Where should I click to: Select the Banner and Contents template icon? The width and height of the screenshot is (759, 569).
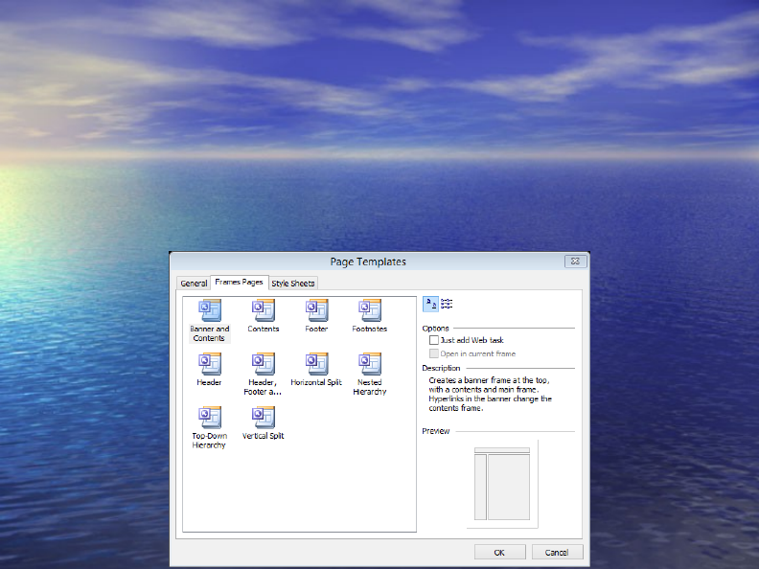tap(210, 310)
